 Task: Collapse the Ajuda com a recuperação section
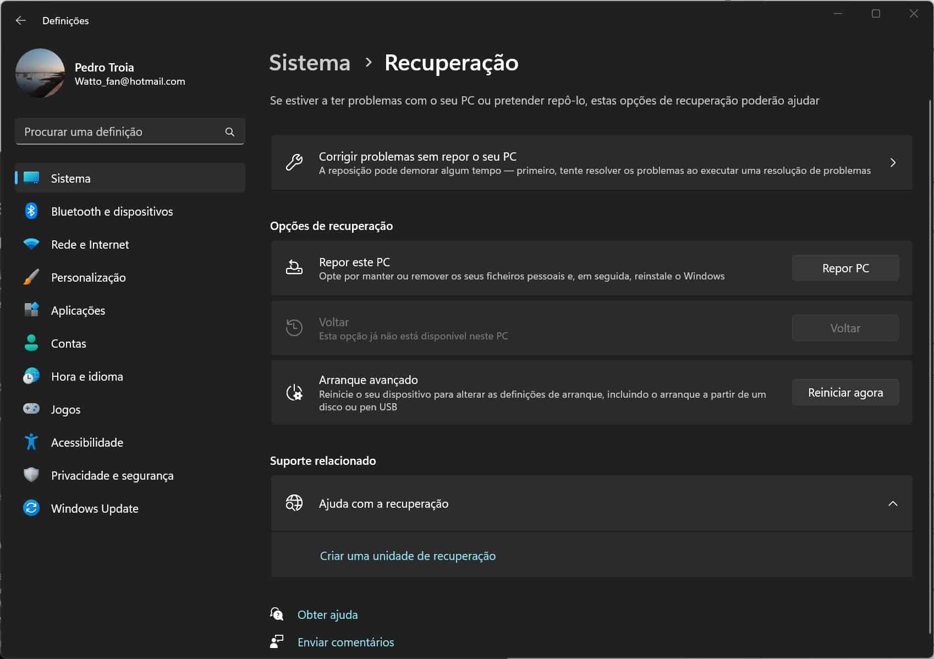coord(892,503)
